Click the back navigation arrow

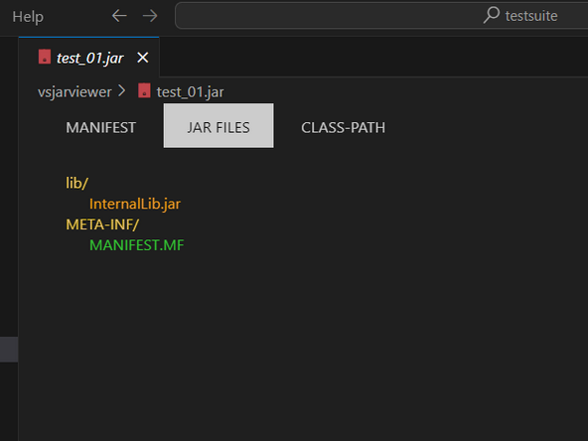119,16
